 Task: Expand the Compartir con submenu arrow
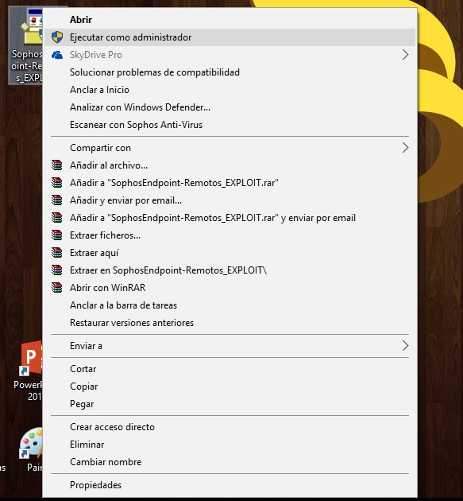pos(405,148)
